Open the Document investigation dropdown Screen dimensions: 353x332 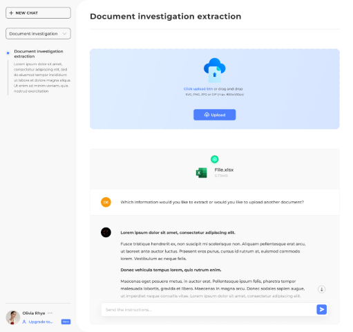38,34
